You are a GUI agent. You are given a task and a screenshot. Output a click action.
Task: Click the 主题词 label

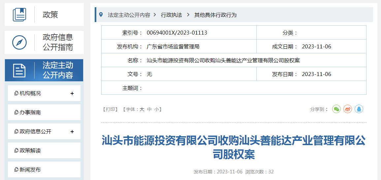pyautogui.click(x=132, y=88)
